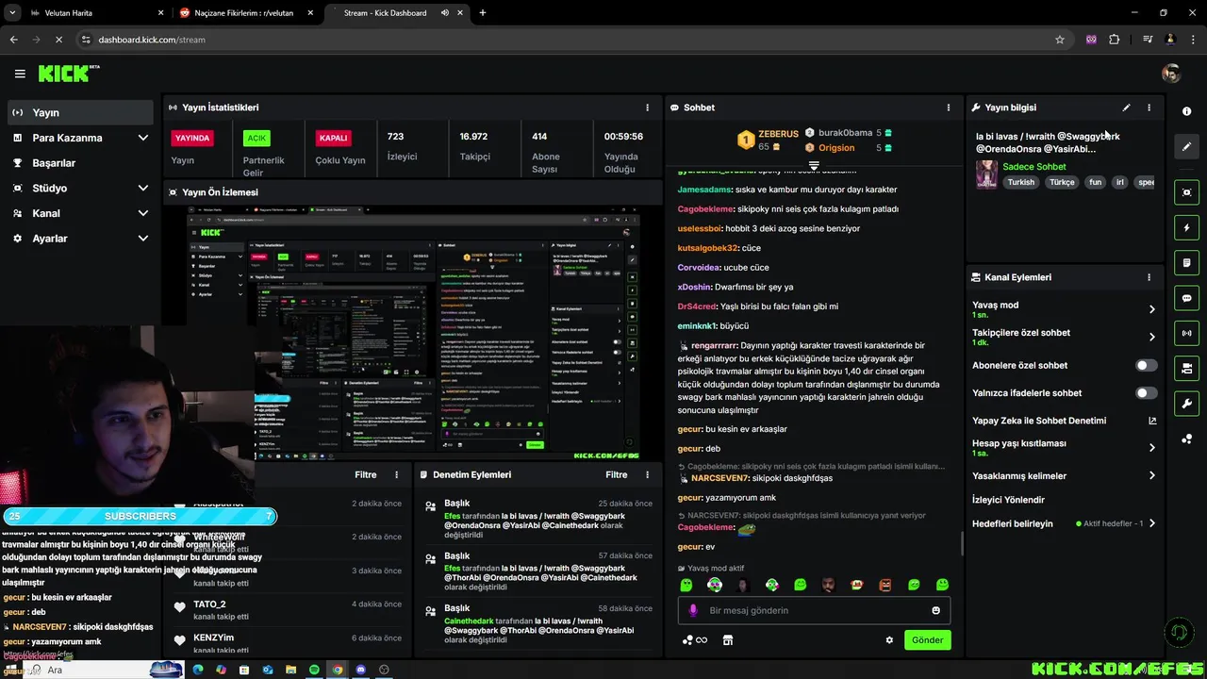The height and width of the screenshot is (679, 1207).
Task: Toggle Abonelere özel sohbet switch
Action: 1146,365
